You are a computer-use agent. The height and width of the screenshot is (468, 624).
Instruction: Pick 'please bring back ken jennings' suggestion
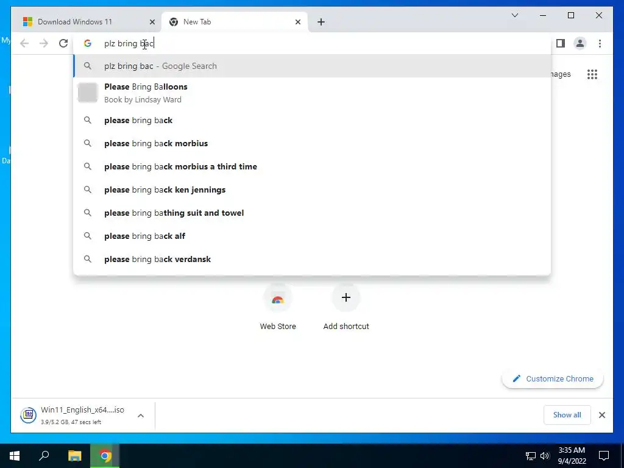312,190
